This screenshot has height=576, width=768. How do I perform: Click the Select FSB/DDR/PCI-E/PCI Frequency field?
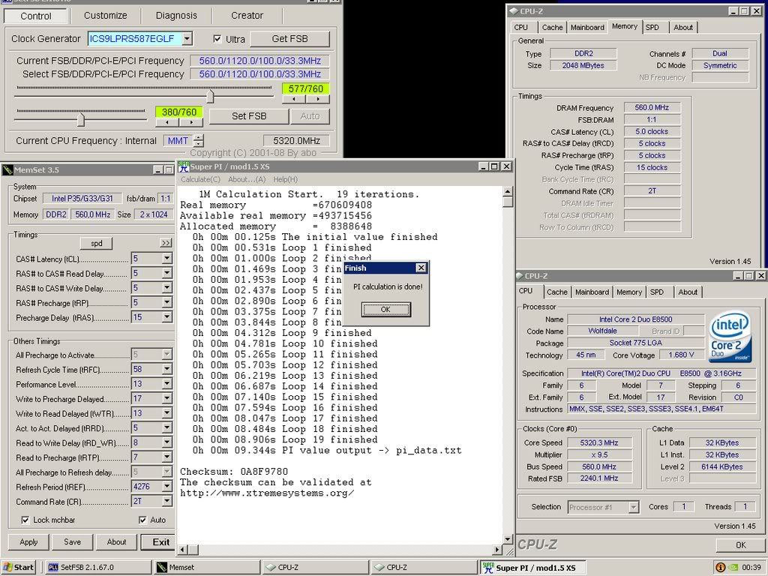tap(259, 74)
